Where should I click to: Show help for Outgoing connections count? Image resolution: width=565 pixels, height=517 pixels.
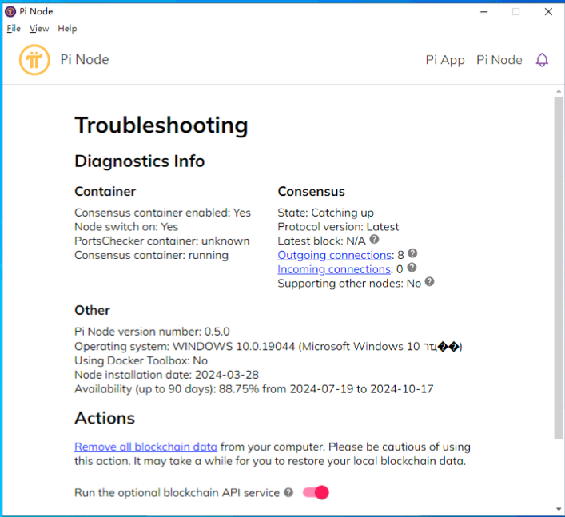(x=412, y=253)
